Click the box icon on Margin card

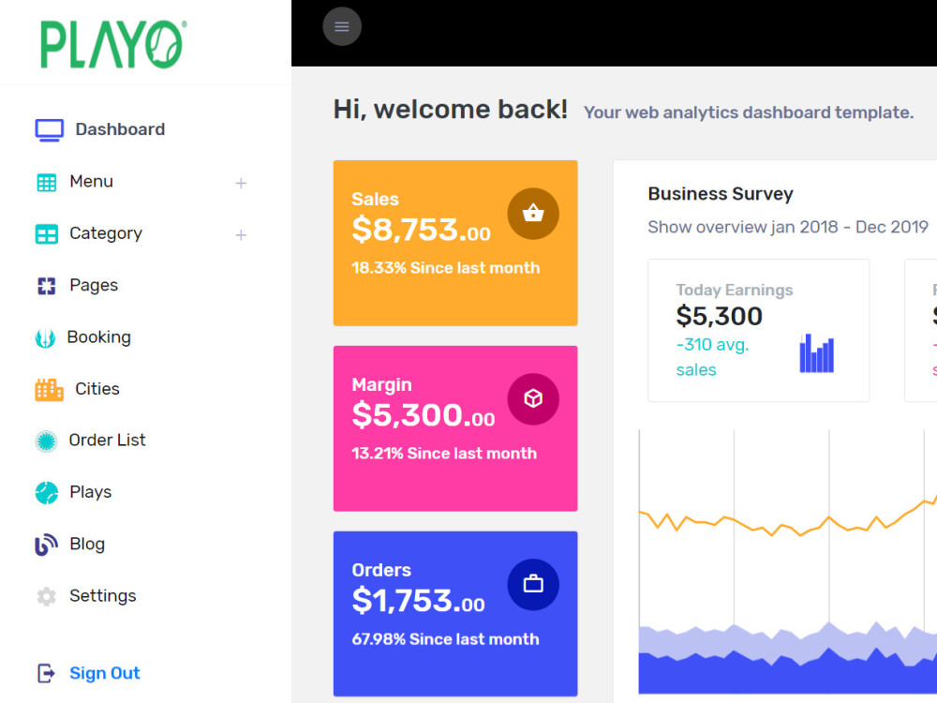click(x=533, y=398)
